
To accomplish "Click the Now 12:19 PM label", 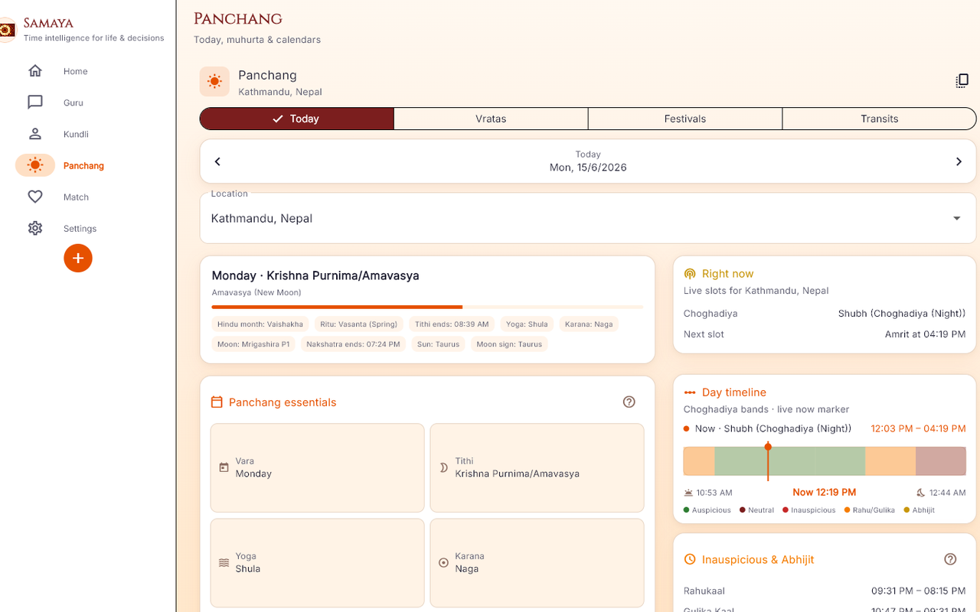I will pyautogui.click(x=825, y=493).
